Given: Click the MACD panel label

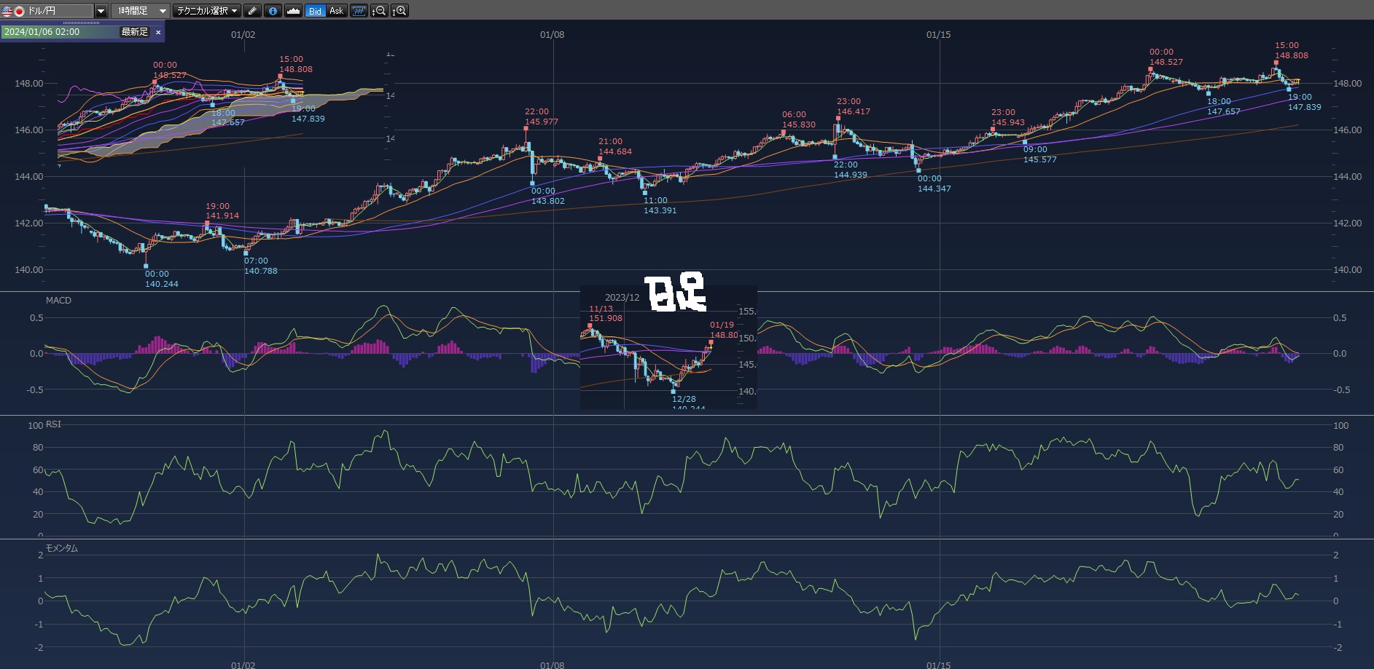Looking at the screenshot, I should (x=58, y=301).
